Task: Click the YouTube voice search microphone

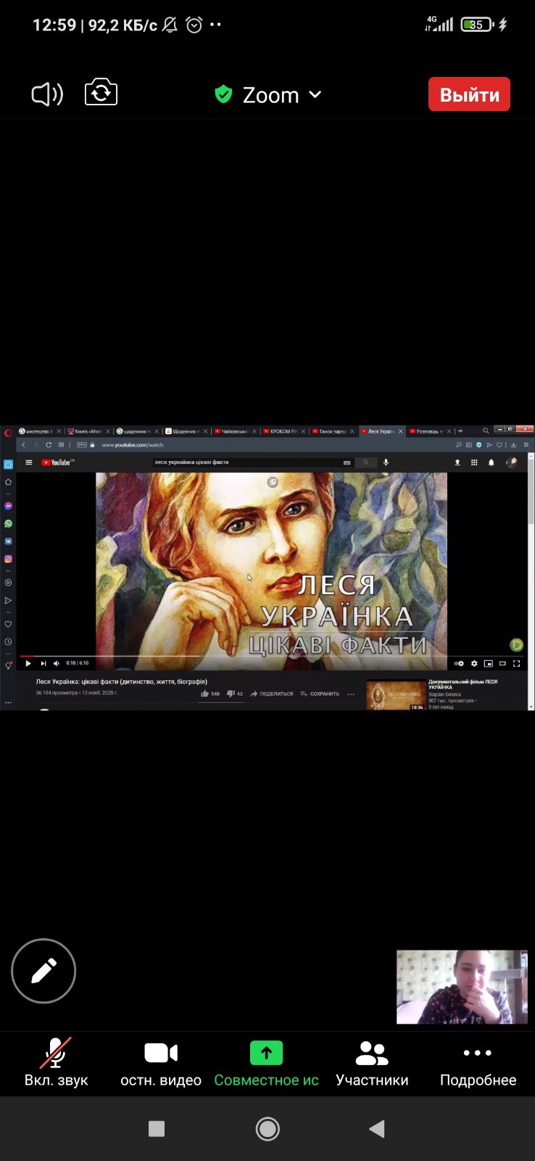Action: pyautogui.click(x=386, y=462)
